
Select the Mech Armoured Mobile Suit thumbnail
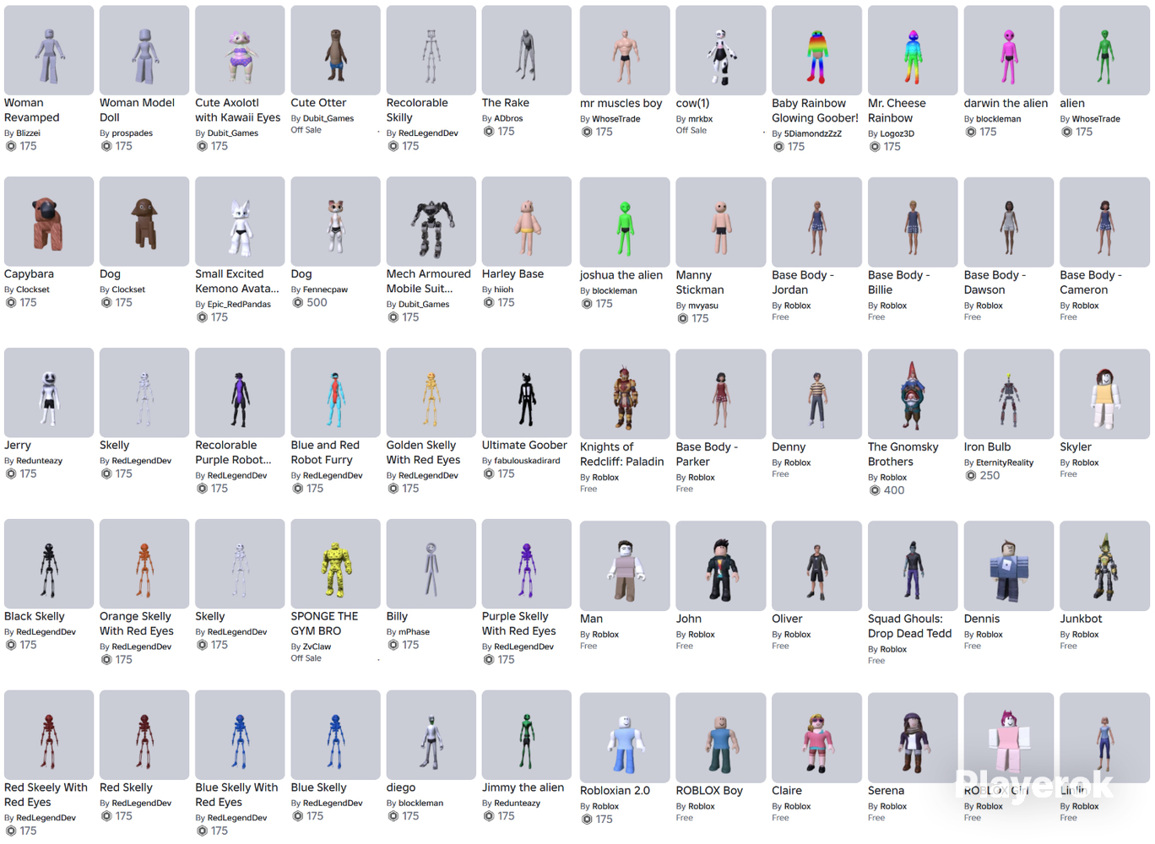click(x=431, y=221)
